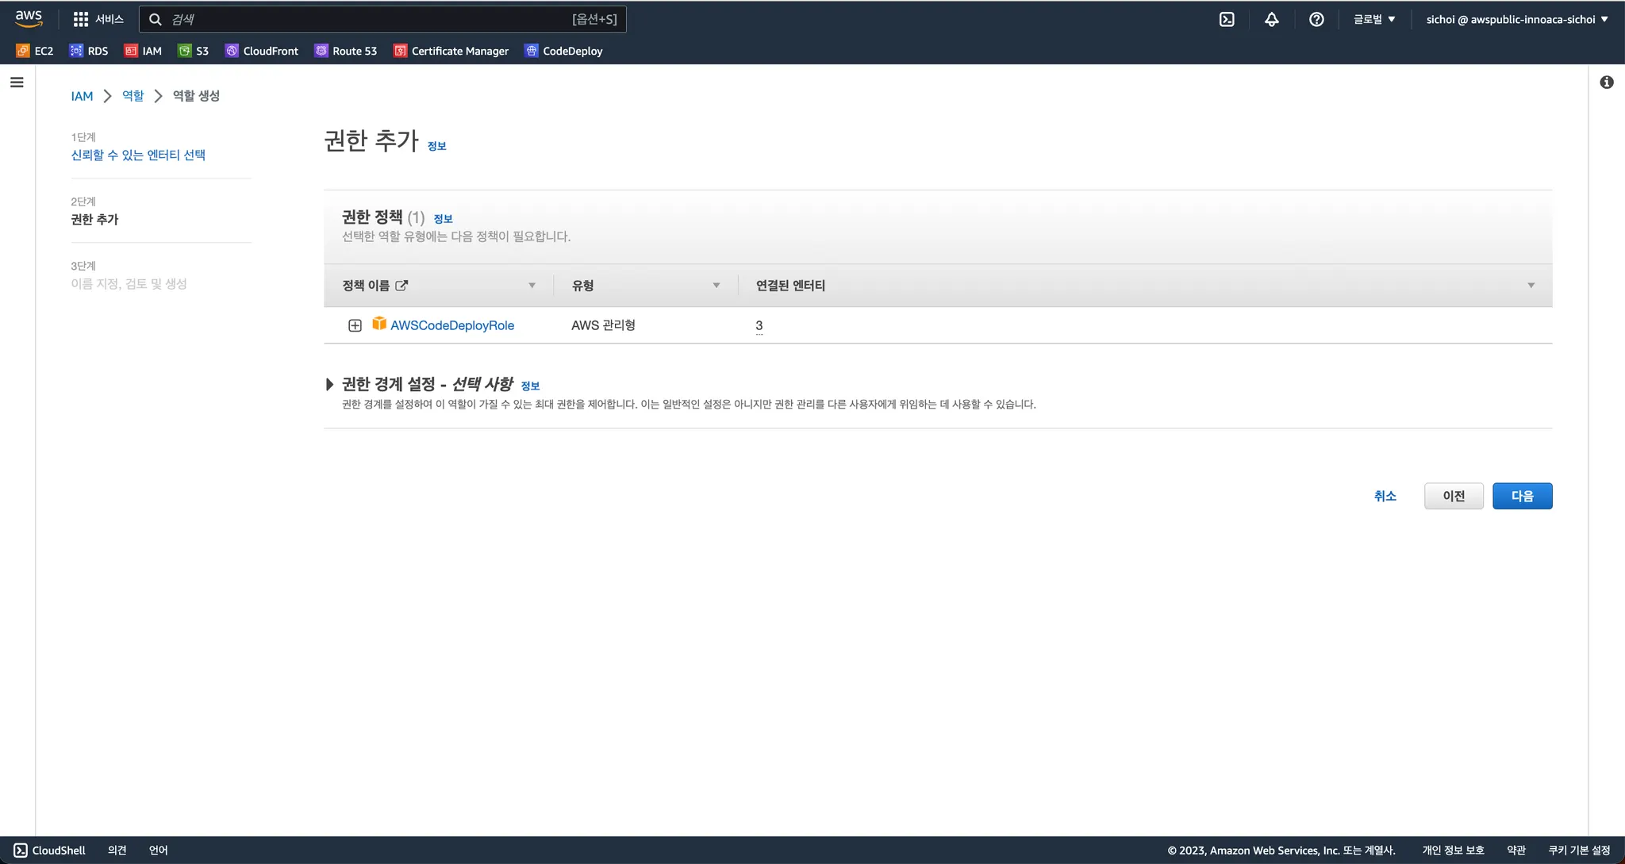Click the hamburger side navigation icon

click(17, 83)
